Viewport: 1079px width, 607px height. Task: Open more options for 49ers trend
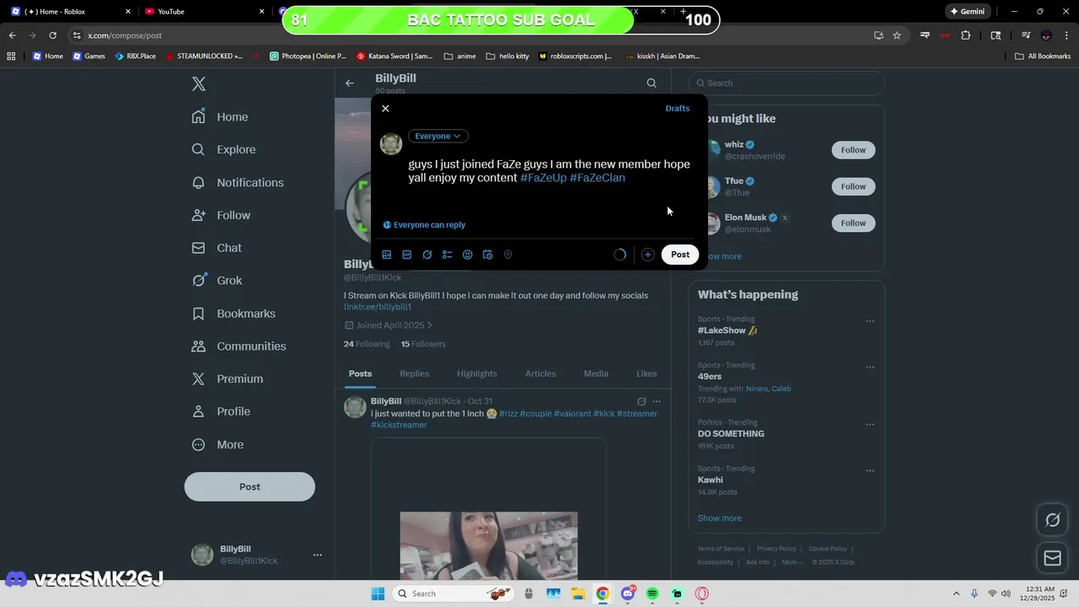(870, 368)
